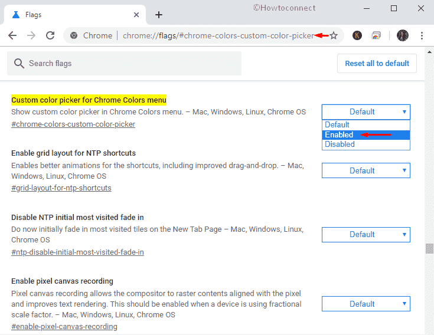Close the Flags tab
434x335 pixels.
point(136,15)
